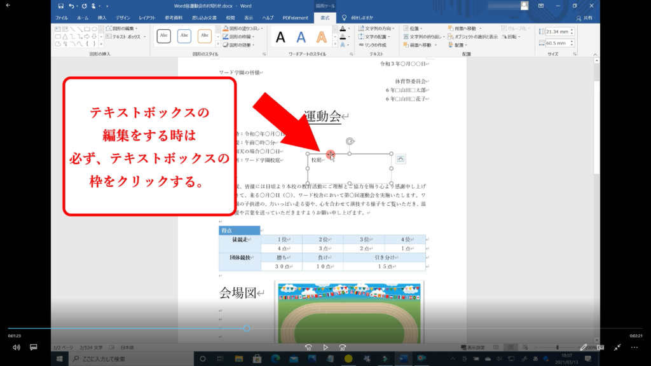Viewport: 651px width, 366px height.
Task: Click the video progress bar handle
Action: 247,329
